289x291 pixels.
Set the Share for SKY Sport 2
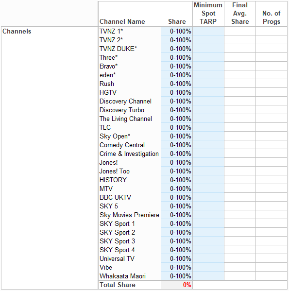[177, 232]
